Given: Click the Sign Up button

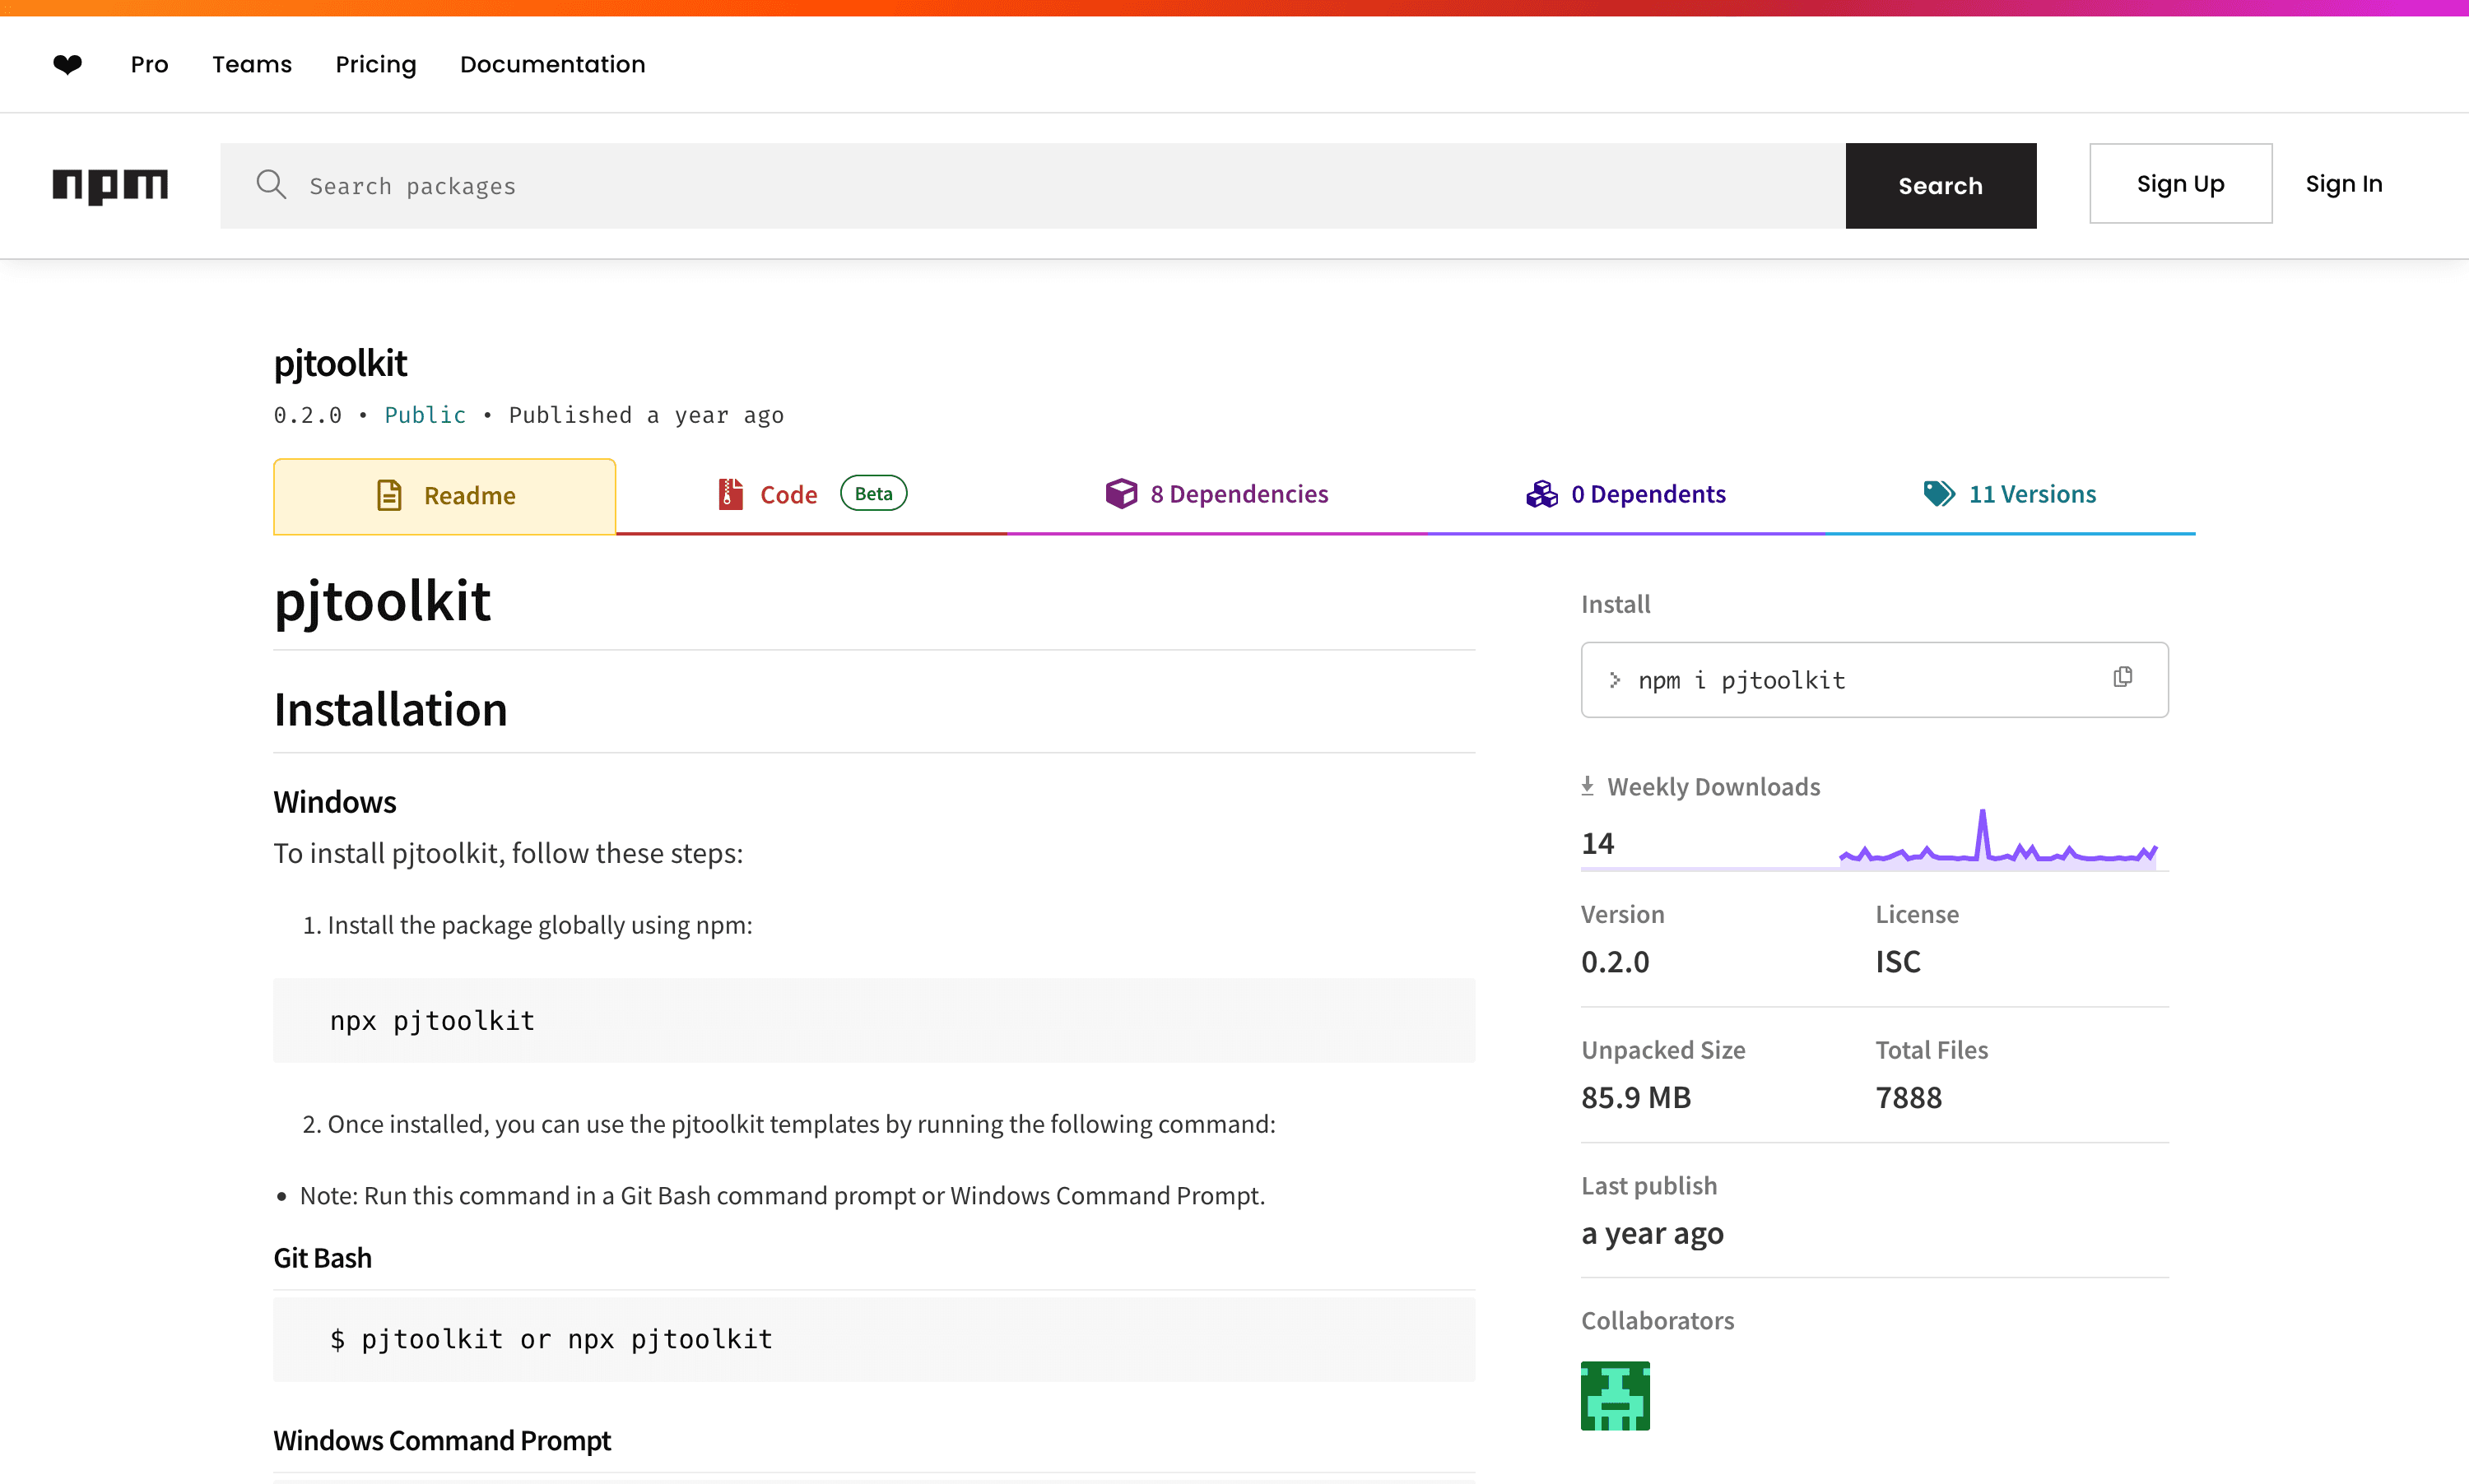Looking at the screenshot, I should [2180, 183].
